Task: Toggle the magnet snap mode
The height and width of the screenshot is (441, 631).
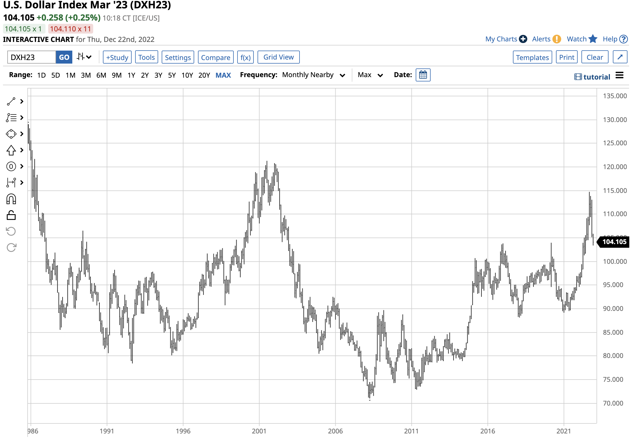Action: tap(11, 199)
